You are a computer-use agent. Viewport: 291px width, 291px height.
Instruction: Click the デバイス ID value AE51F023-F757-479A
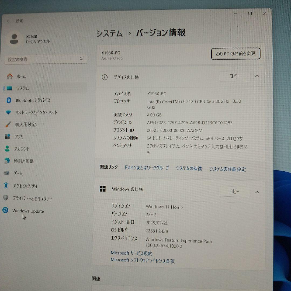point(189,123)
